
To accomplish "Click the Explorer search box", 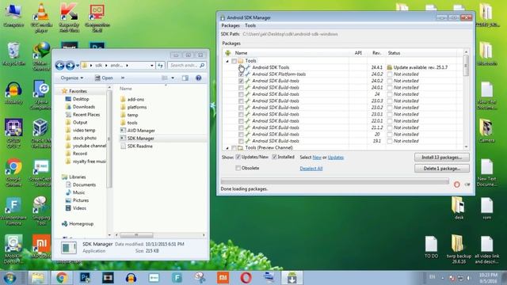I will (x=187, y=65).
